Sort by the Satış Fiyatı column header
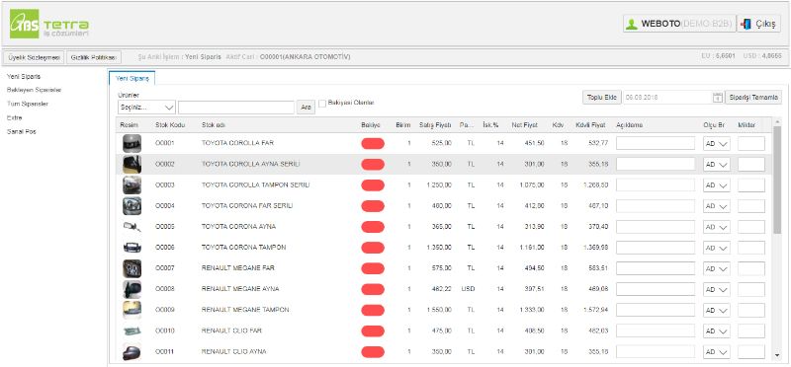Viewport: 791px width, 367px height. pyautogui.click(x=434, y=125)
